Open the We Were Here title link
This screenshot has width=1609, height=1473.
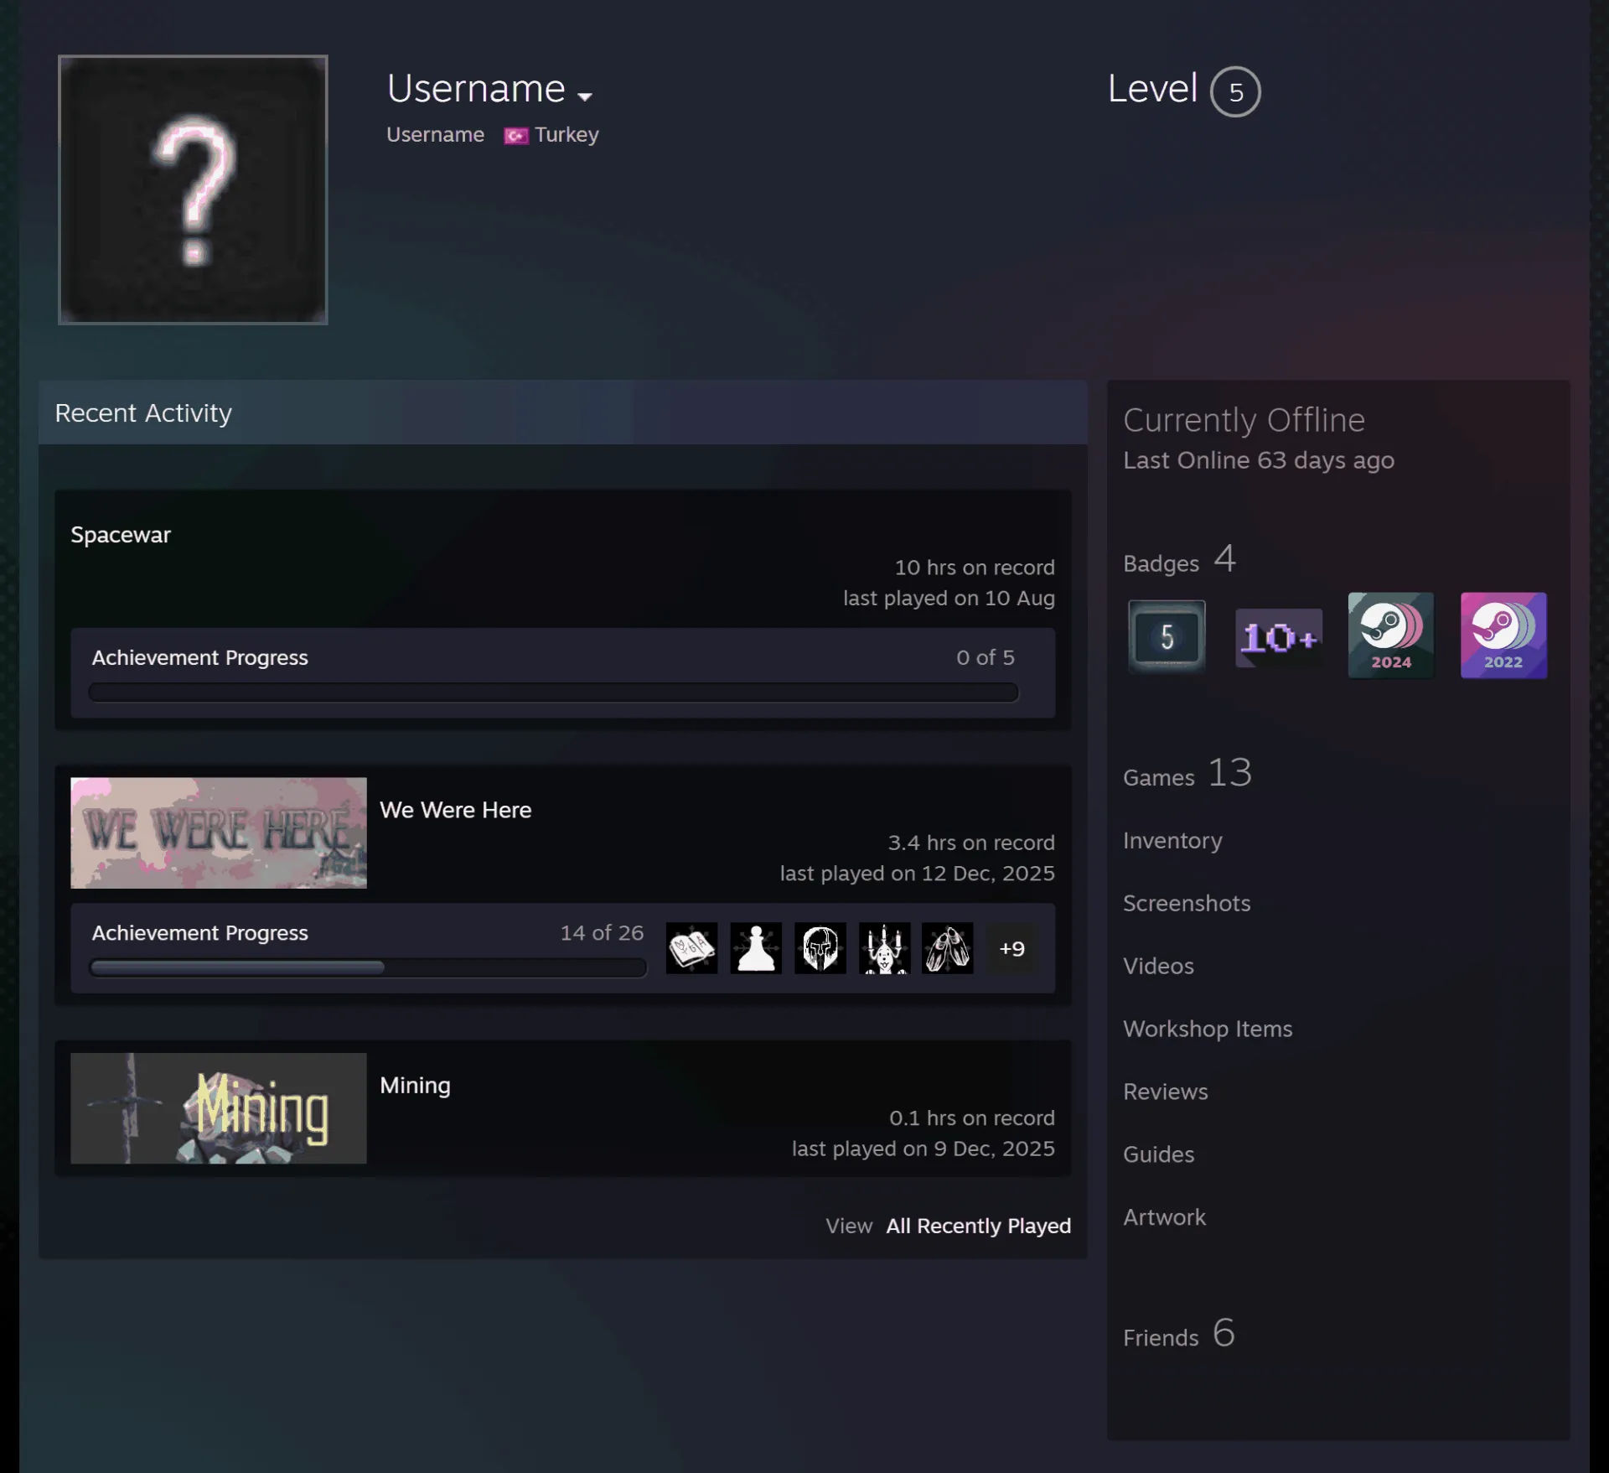pos(456,810)
